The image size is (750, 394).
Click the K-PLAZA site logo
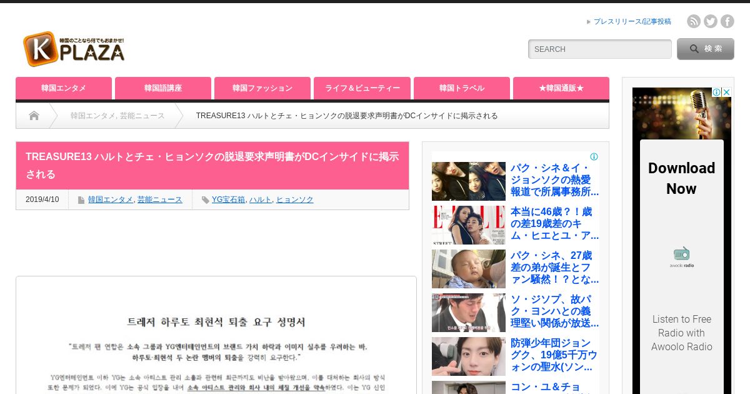(74, 49)
